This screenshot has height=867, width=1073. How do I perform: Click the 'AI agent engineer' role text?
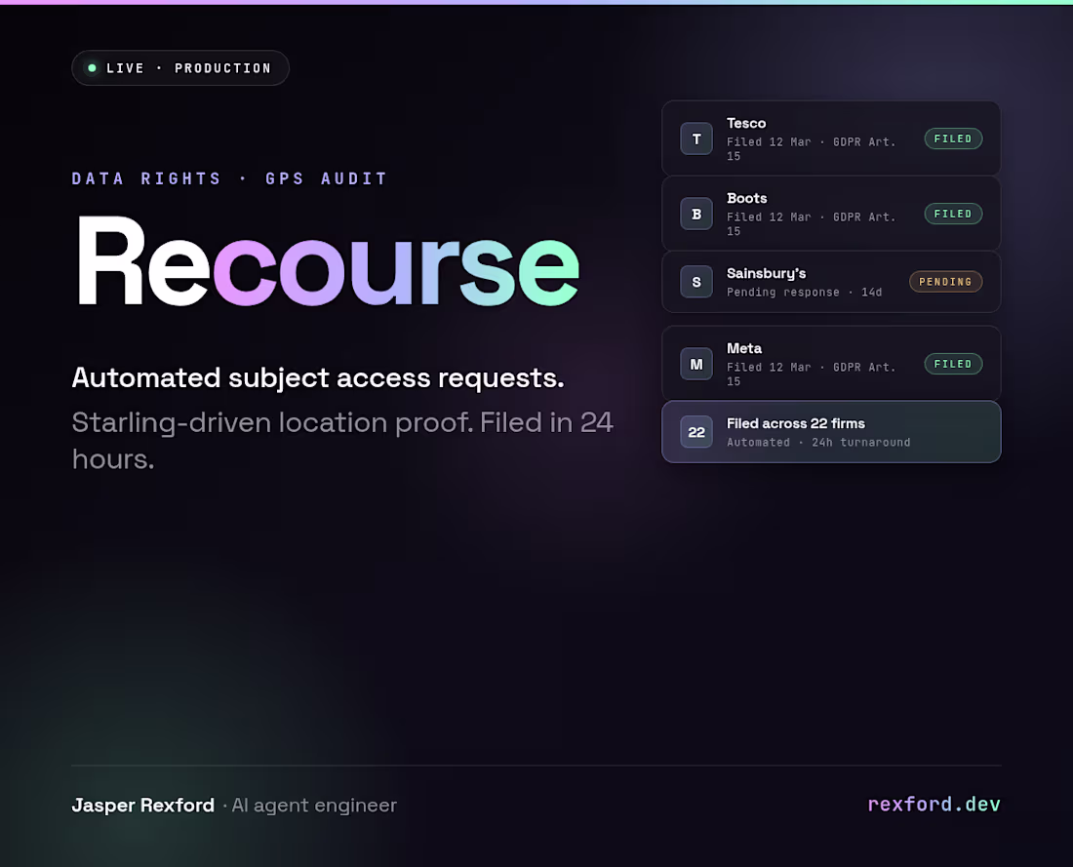click(314, 806)
